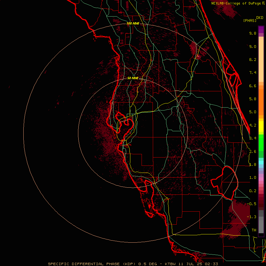Click the Specific Differential Phase title caption
Screen dimensions: 266x266
133,264
